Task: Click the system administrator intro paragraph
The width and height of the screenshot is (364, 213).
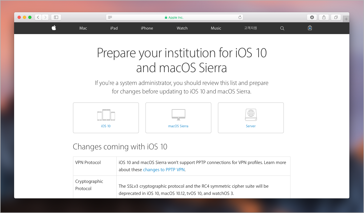Action: point(182,87)
